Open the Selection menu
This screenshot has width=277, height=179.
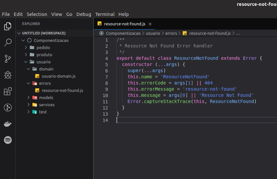click(37, 14)
